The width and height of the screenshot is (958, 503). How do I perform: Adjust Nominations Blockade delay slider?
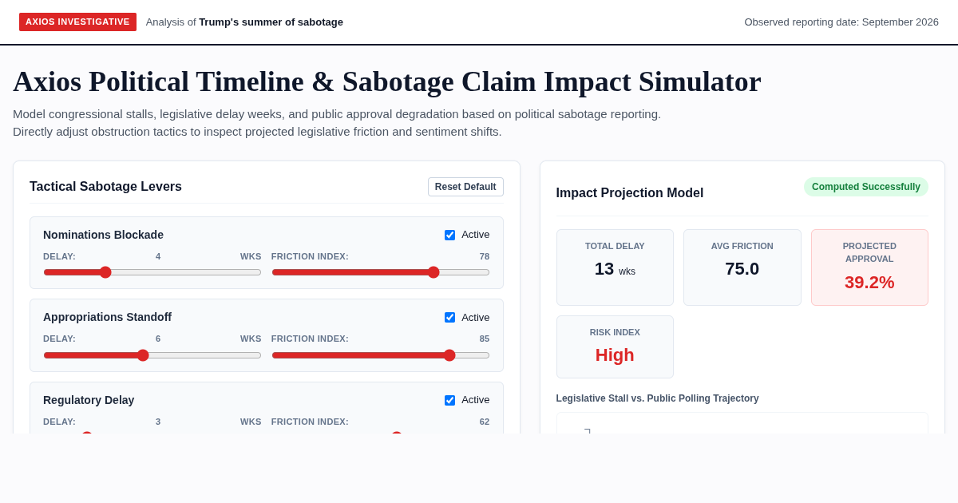[152, 272]
